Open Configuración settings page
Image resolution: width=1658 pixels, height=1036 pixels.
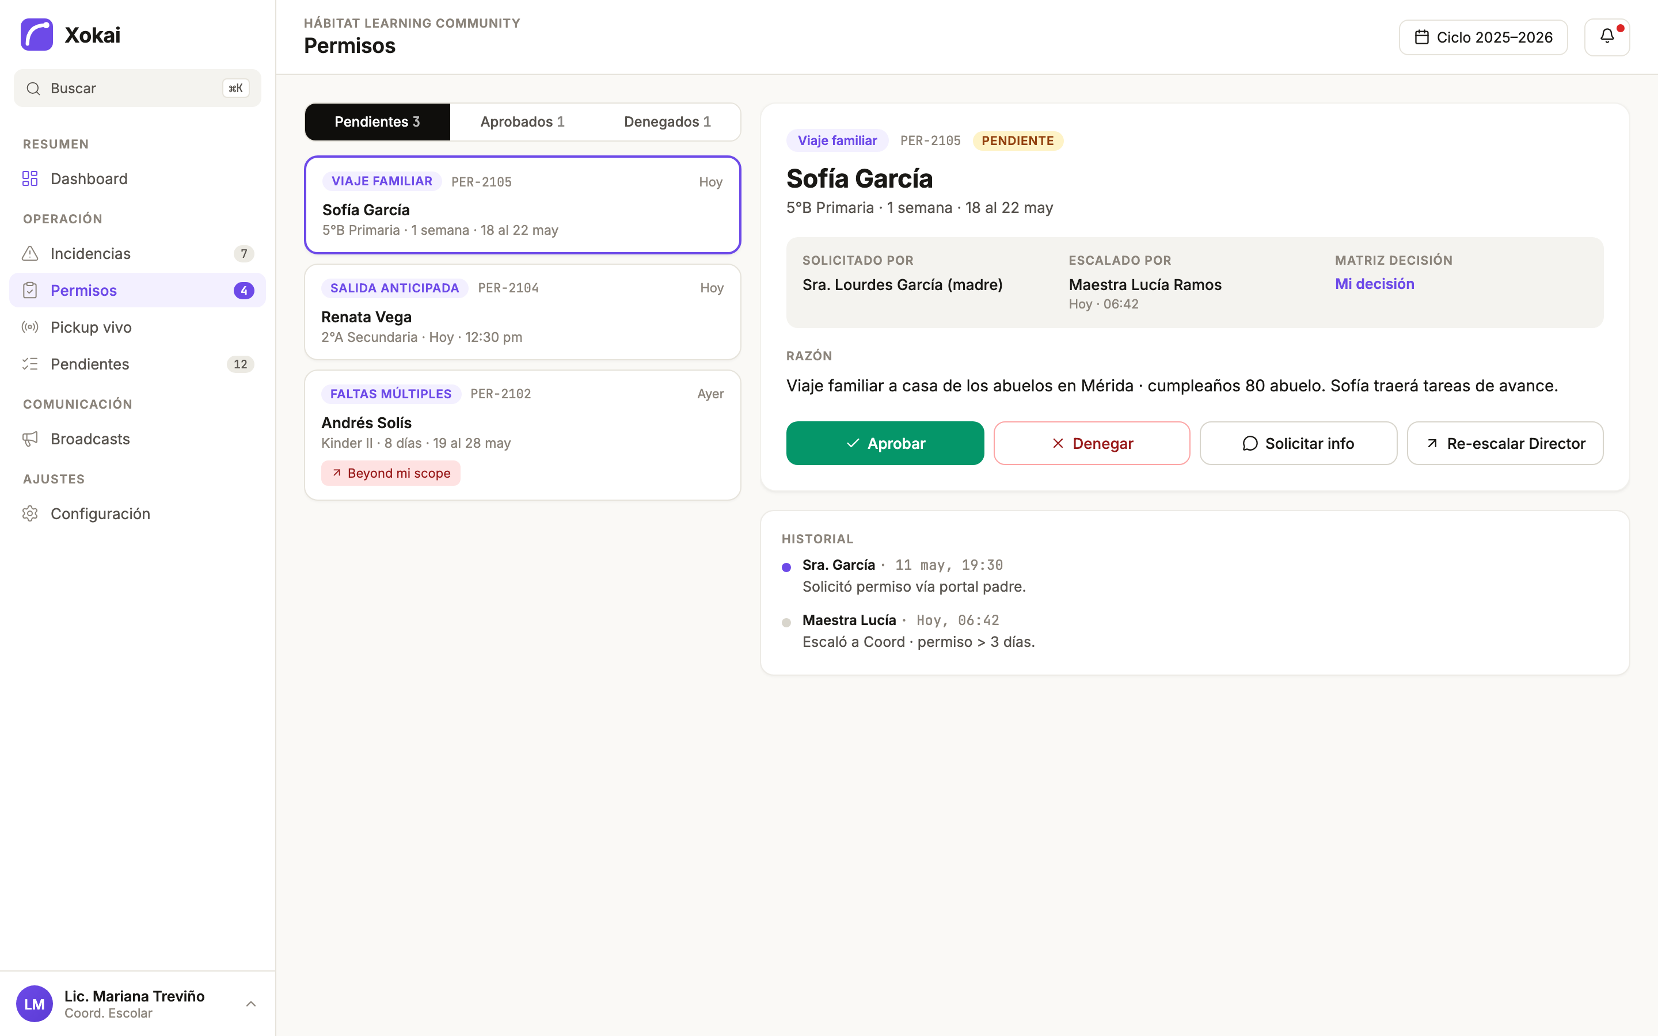138,514
